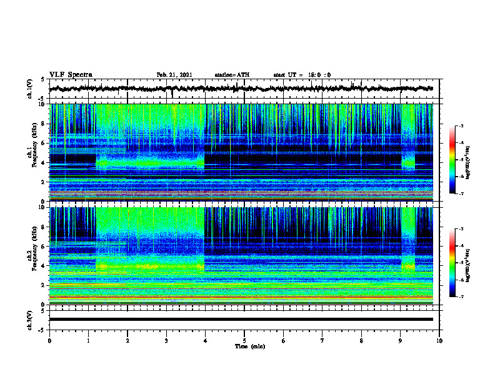Image resolution: width=495 pixels, height=382 pixels.
Task: Click the "3" tick label on time axis
Action: (x=166, y=341)
